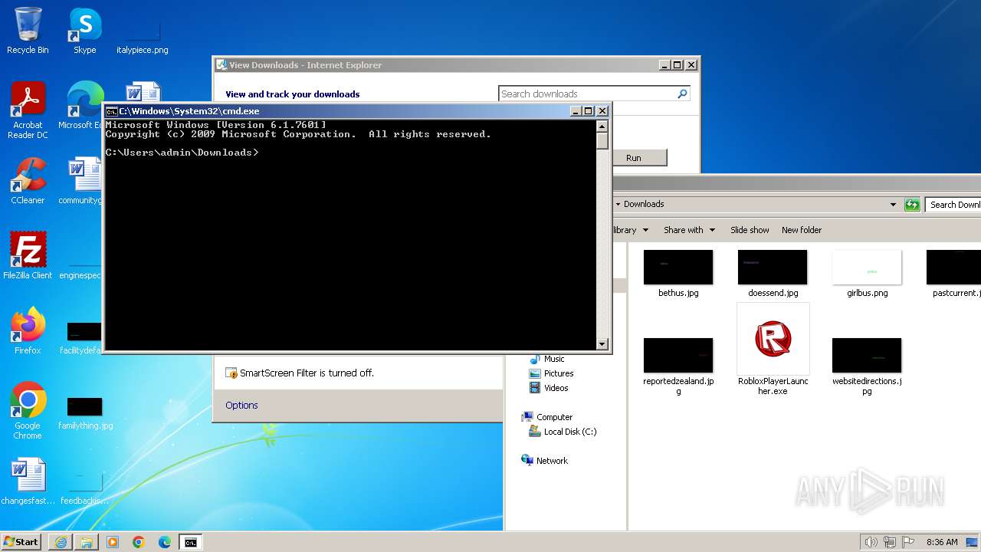Select the RobloxPlayerLauncher.exe file
Image resolution: width=981 pixels, height=552 pixels.
[773, 350]
